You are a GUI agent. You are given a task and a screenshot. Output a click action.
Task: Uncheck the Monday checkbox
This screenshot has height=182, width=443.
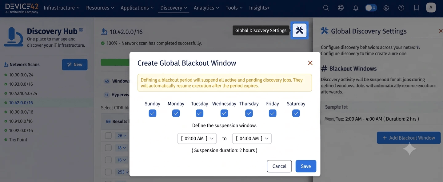coord(176,113)
